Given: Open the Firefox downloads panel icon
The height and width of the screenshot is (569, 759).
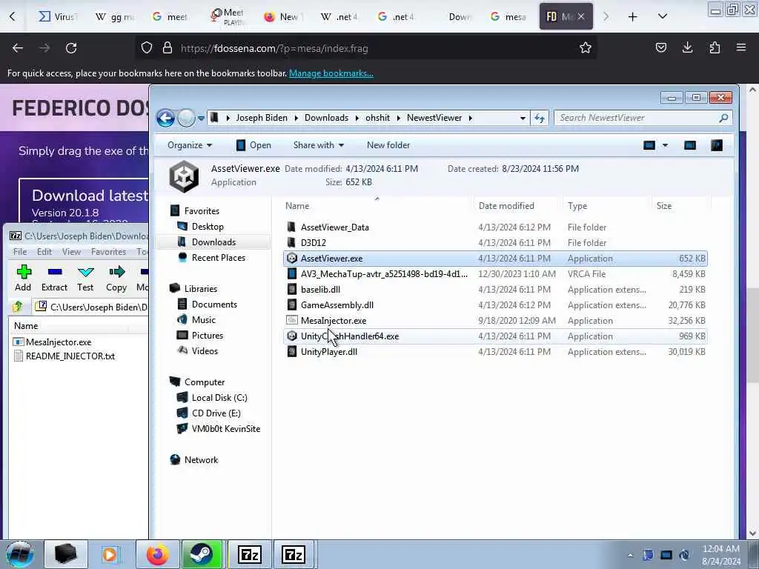Looking at the screenshot, I should 687,47.
